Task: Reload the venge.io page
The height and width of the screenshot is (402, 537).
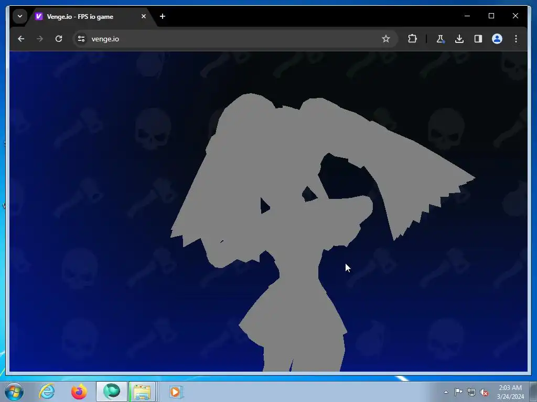Action: tap(59, 39)
